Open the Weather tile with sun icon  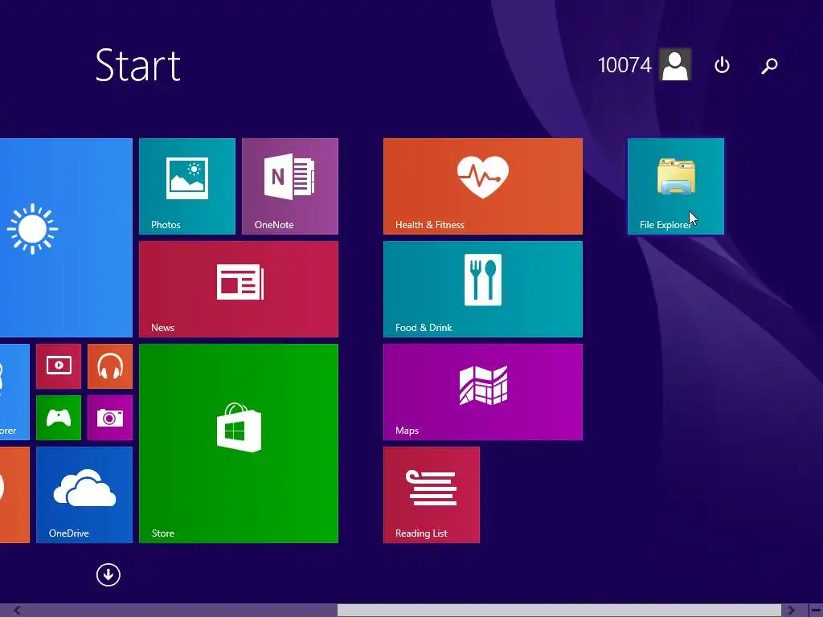click(66, 238)
